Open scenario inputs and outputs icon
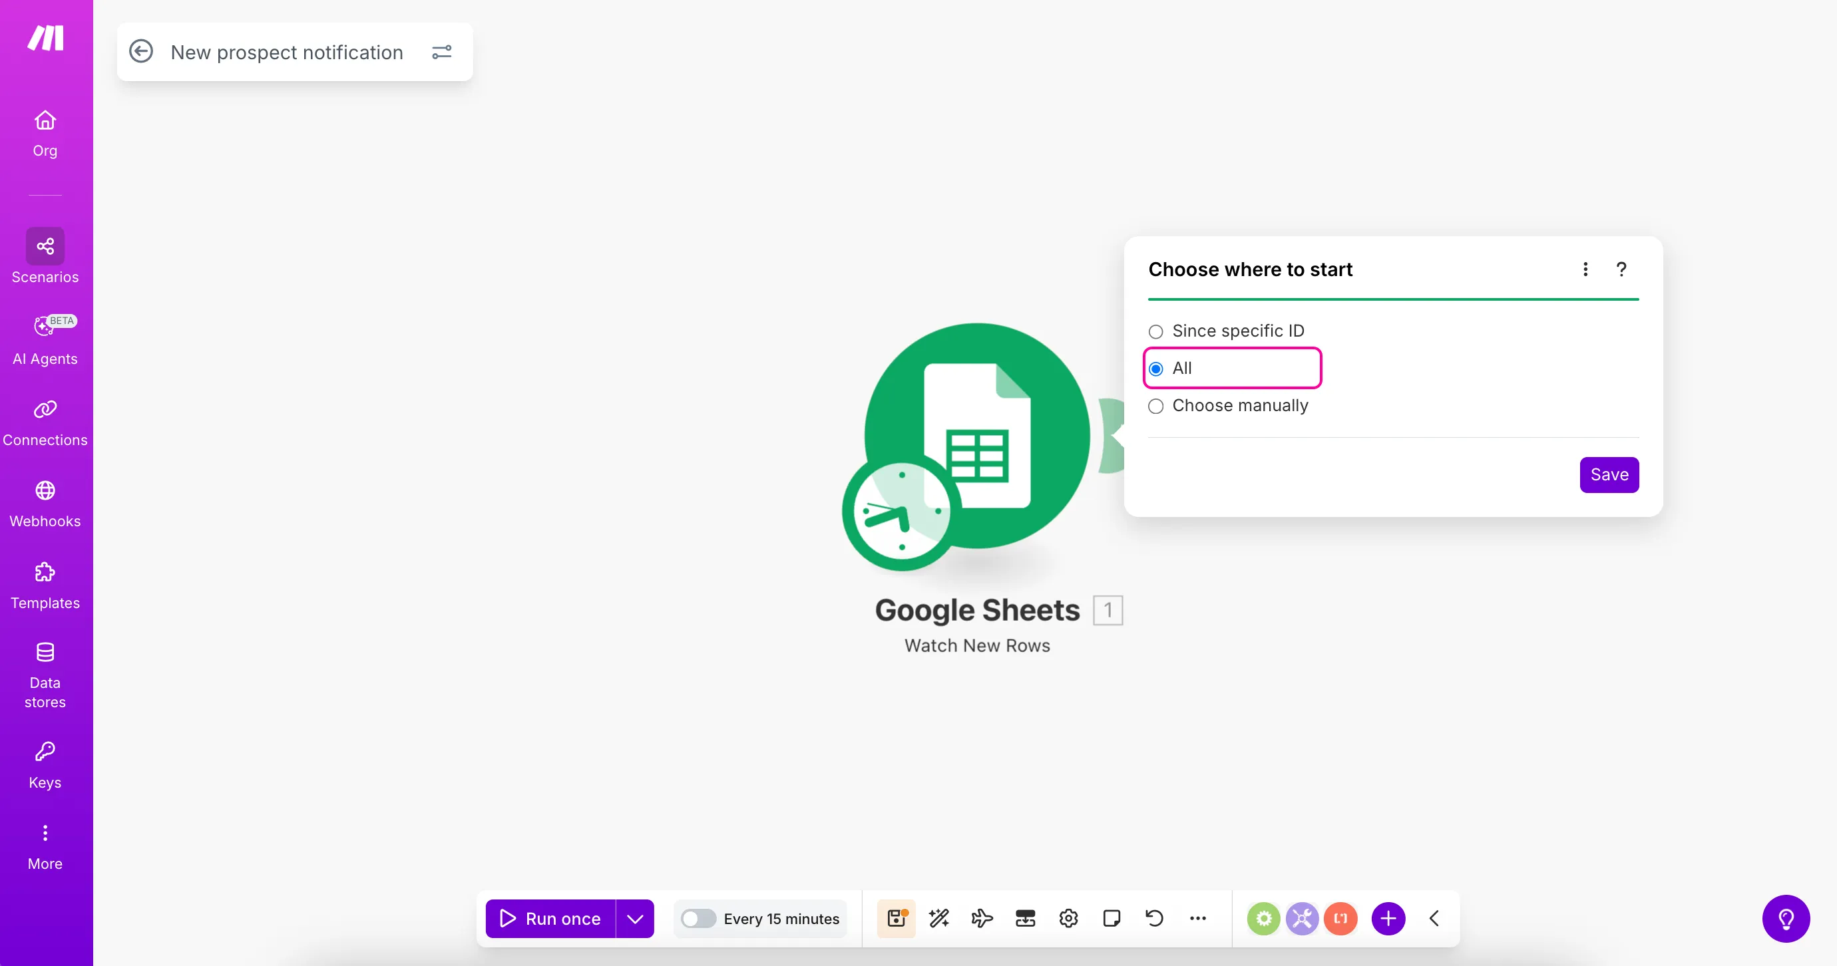Image resolution: width=1837 pixels, height=966 pixels. click(x=1026, y=919)
